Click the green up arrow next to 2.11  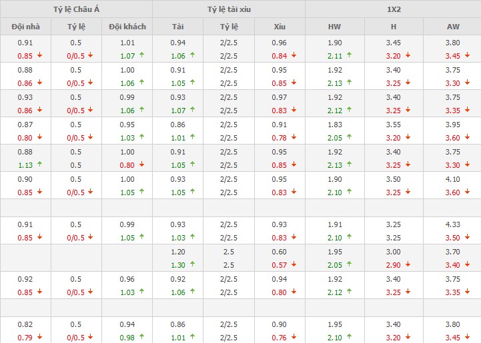350,55
